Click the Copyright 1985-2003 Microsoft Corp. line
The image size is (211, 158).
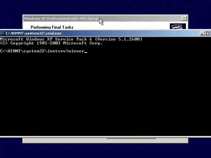coord(51,43)
